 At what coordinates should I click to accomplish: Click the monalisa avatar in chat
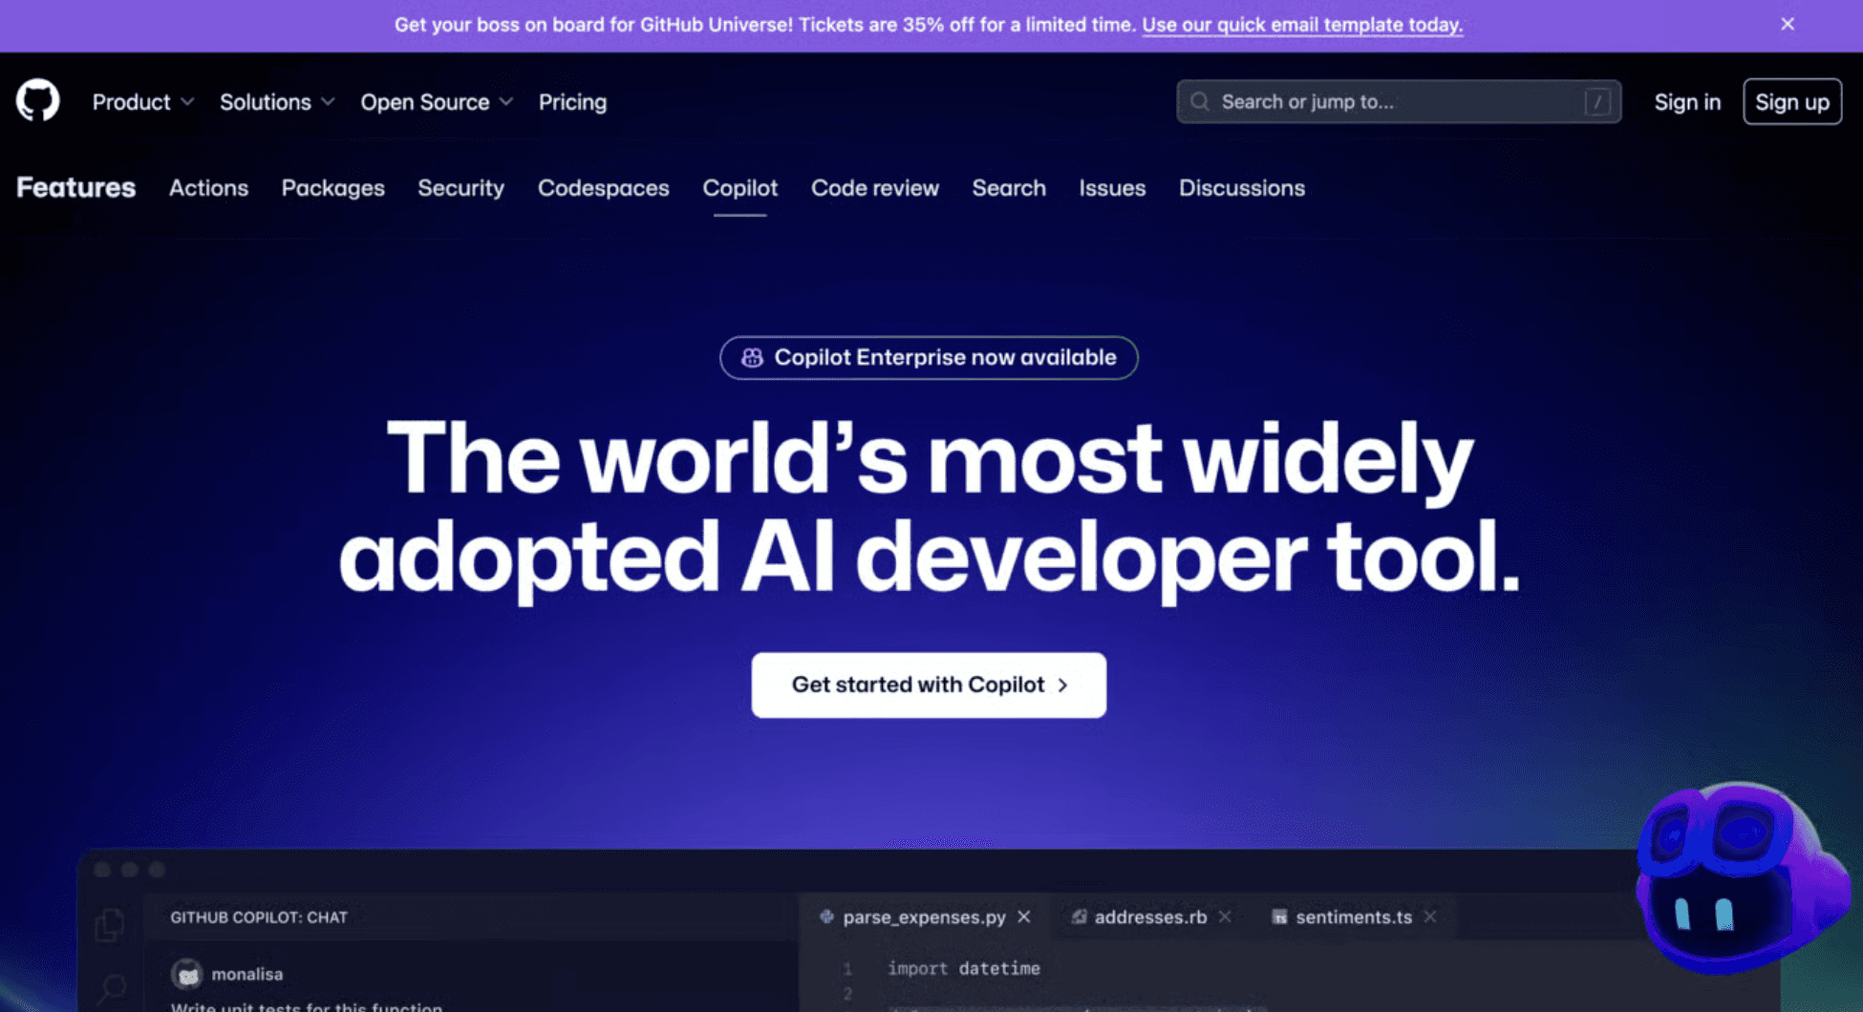click(x=187, y=974)
